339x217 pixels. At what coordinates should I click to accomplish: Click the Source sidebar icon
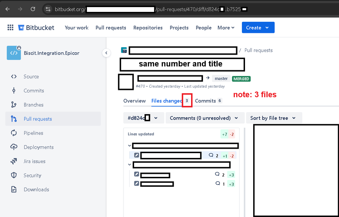pos(14,76)
